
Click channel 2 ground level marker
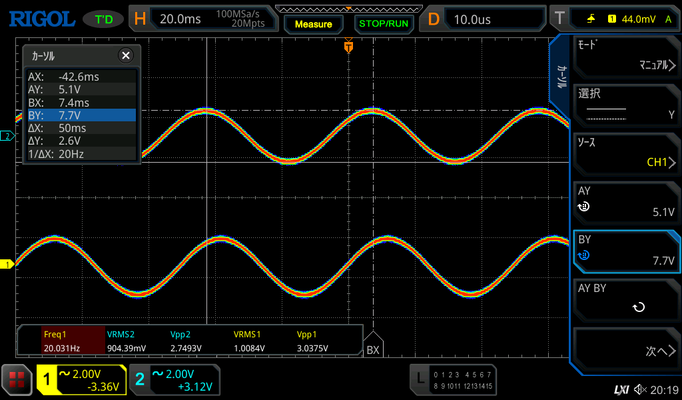click(x=8, y=136)
